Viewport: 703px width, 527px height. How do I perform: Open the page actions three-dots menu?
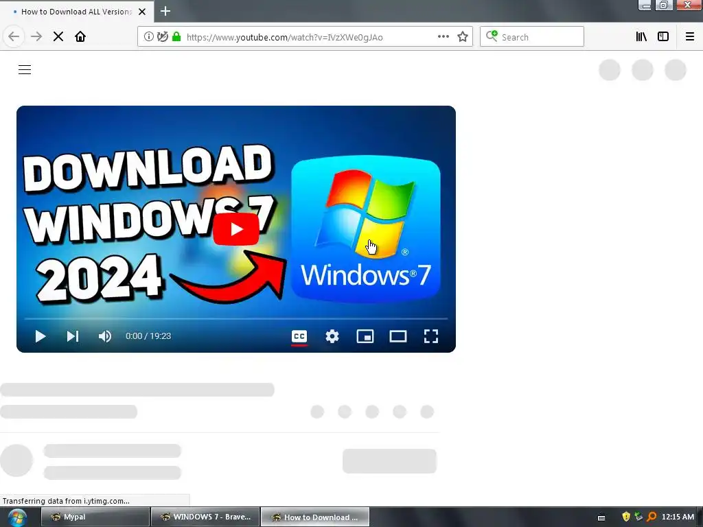pos(443,37)
